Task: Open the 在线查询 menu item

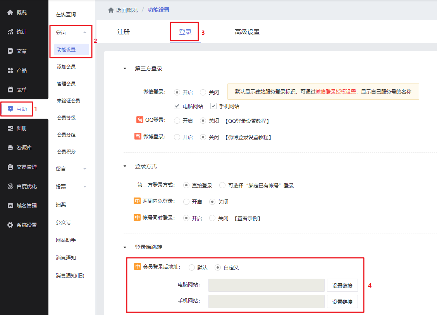Action: tap(66, 14)
